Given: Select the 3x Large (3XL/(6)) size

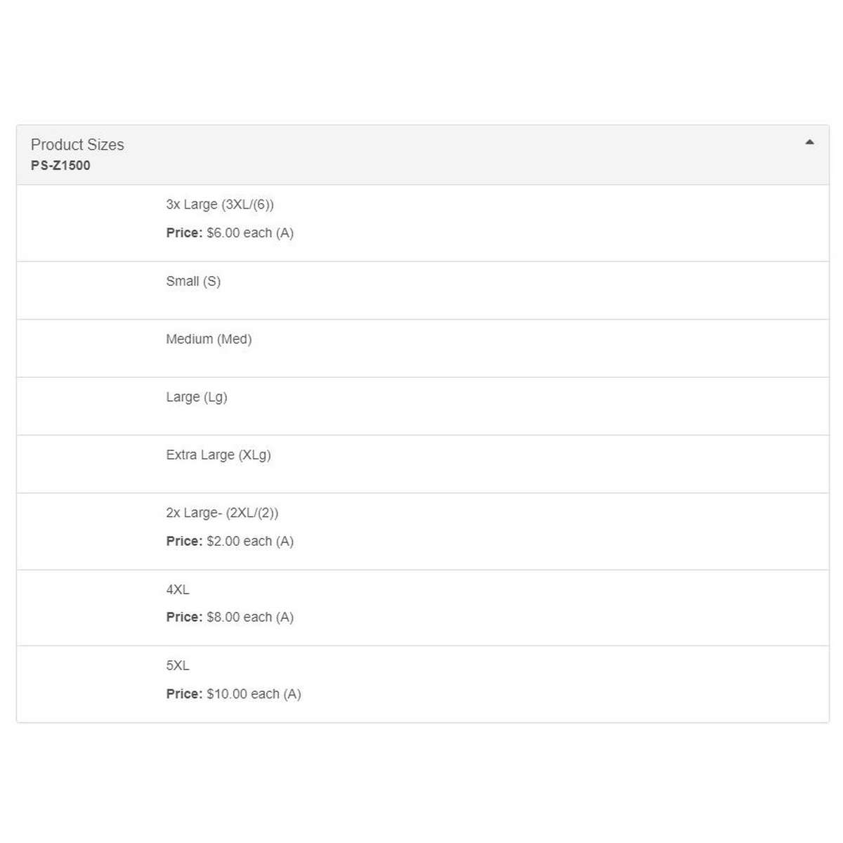Looking at the screenshot, I should point(220,204).
